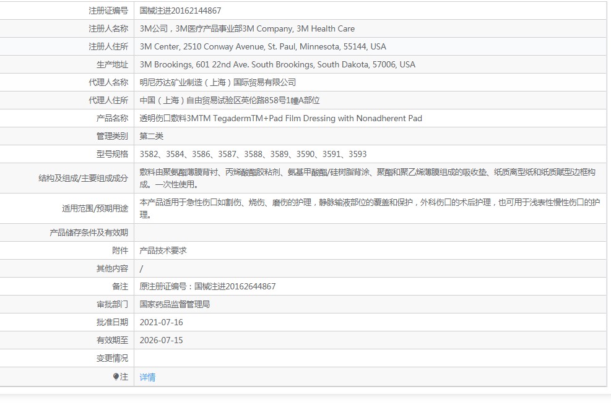The image size is (611, 405).
Task: Click the 产品名称 label
Action: 112,118
